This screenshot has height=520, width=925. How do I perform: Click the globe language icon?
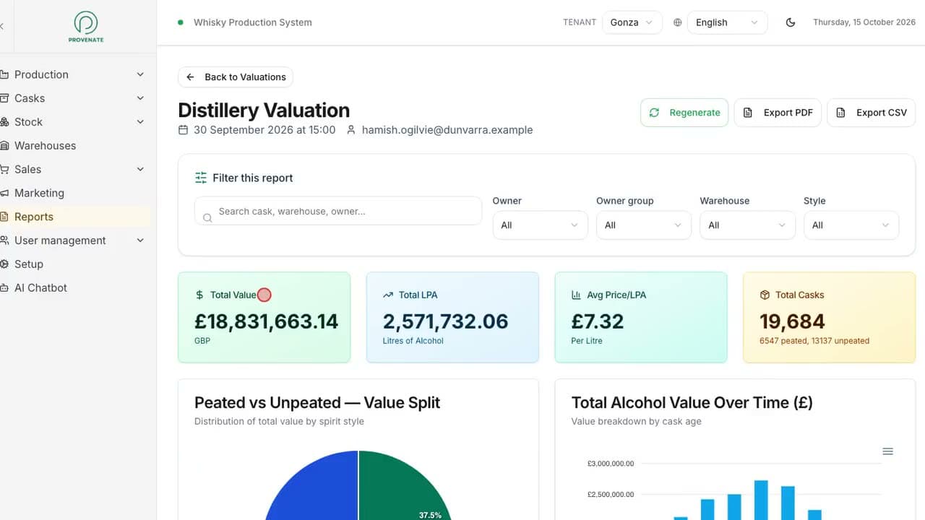pos(677,22)
